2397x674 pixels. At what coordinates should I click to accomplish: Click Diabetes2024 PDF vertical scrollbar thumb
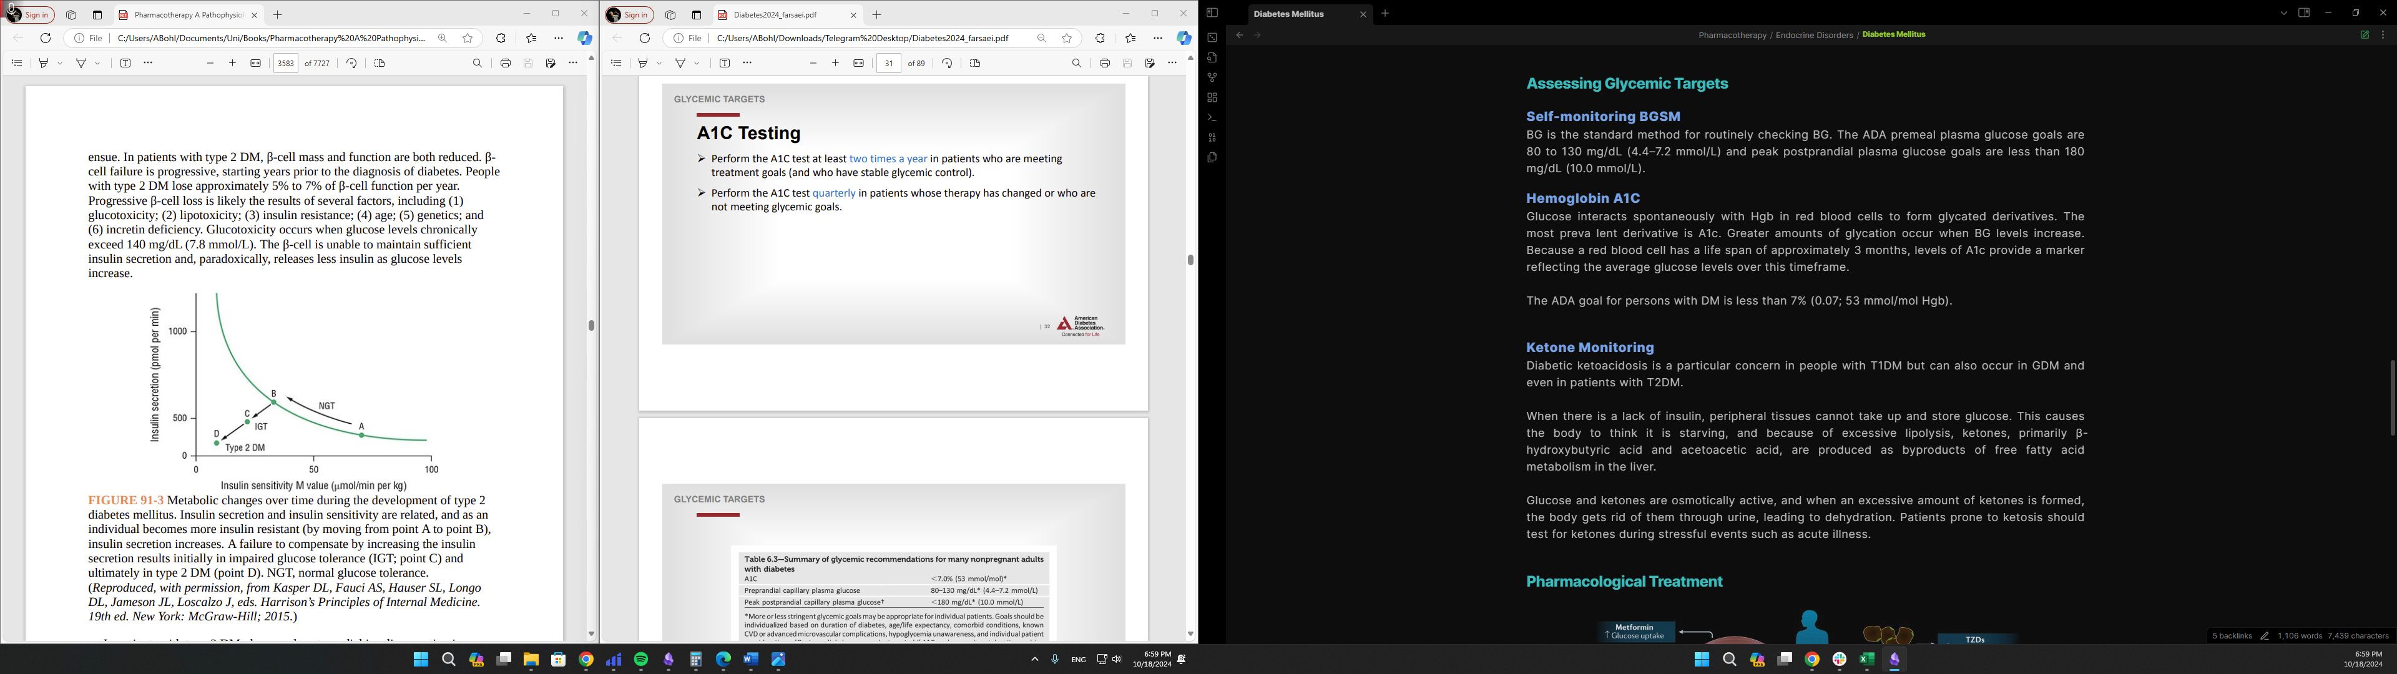click(x=1190, y=260)
